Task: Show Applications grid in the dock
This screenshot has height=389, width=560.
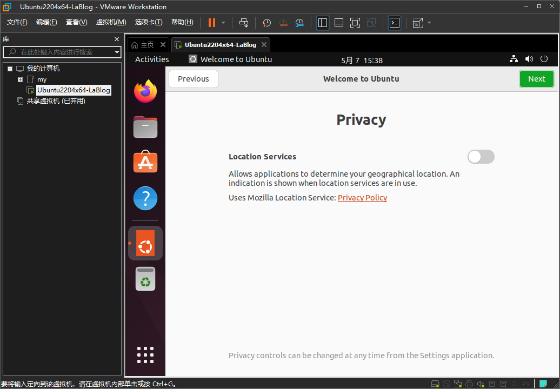Action: 145,355
